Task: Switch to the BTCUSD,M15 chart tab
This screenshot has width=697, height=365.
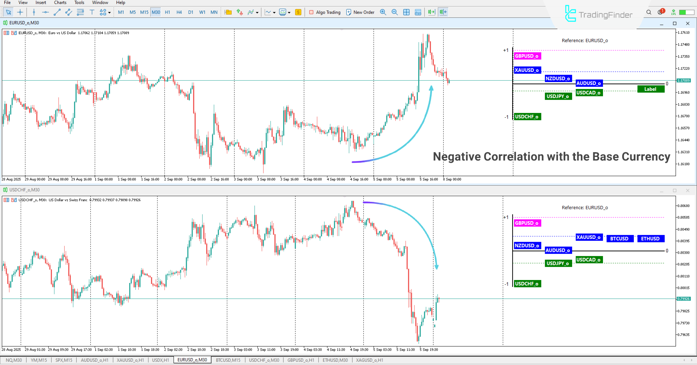Action: pyautogui.click(x=228, y=360)
